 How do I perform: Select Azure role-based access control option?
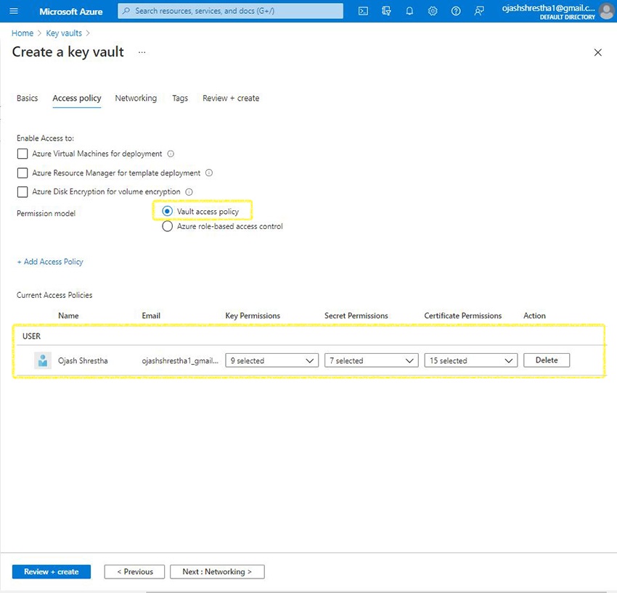click(x=167, y=226)
